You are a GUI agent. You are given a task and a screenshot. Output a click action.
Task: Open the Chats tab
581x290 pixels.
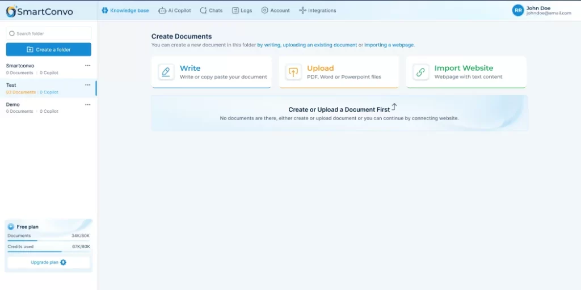(211, 10)
